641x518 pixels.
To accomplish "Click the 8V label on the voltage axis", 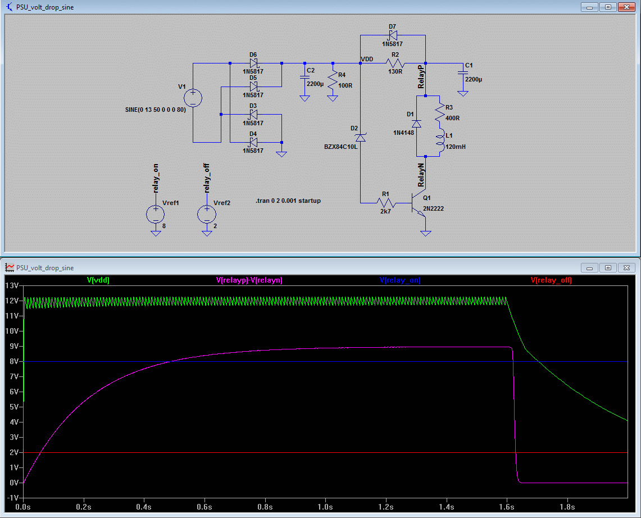I will click(13, 361).
